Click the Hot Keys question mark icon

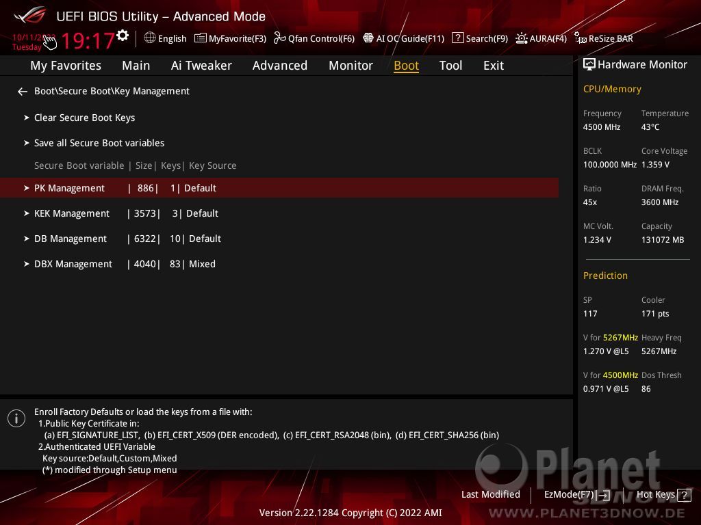point(684,495)
